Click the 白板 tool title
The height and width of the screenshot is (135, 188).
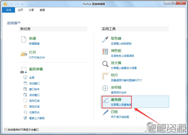(114, 112)
